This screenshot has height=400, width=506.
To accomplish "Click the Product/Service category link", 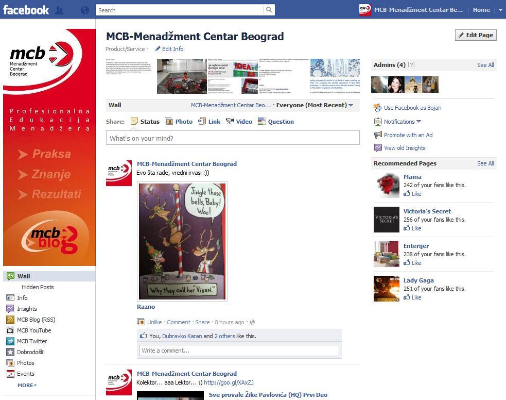I will click(x=125, y=49).
